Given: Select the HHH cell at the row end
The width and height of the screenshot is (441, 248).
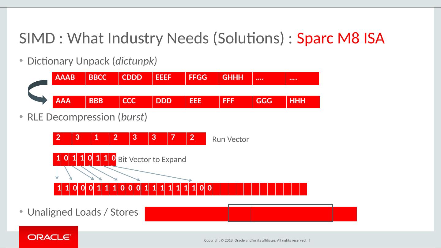Looking at the screenshot, I should coord(303,102).
